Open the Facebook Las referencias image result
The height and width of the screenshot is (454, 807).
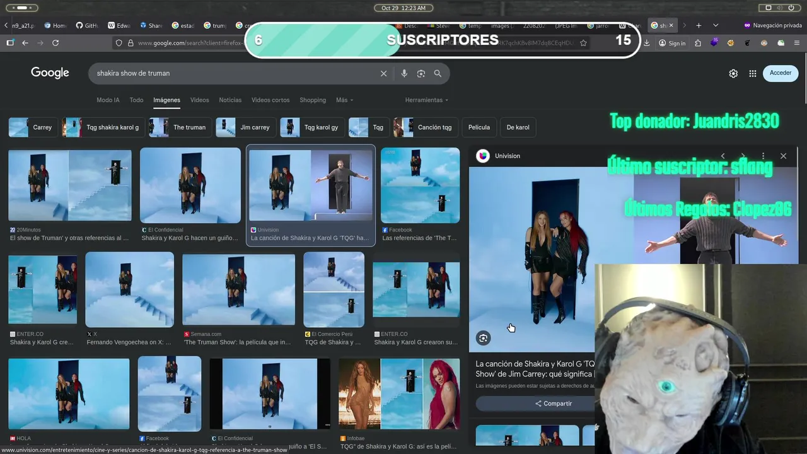(x=421, y=184)
